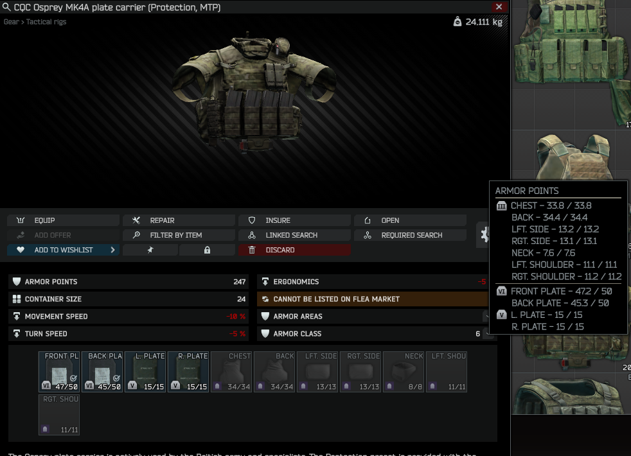The image size is (631, 456).
Task: Click the Armor Class value 6
Action: click(x=477, y=333)
